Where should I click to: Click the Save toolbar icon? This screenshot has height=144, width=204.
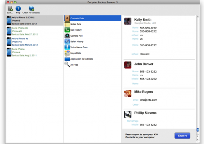(x=10, y=8)
